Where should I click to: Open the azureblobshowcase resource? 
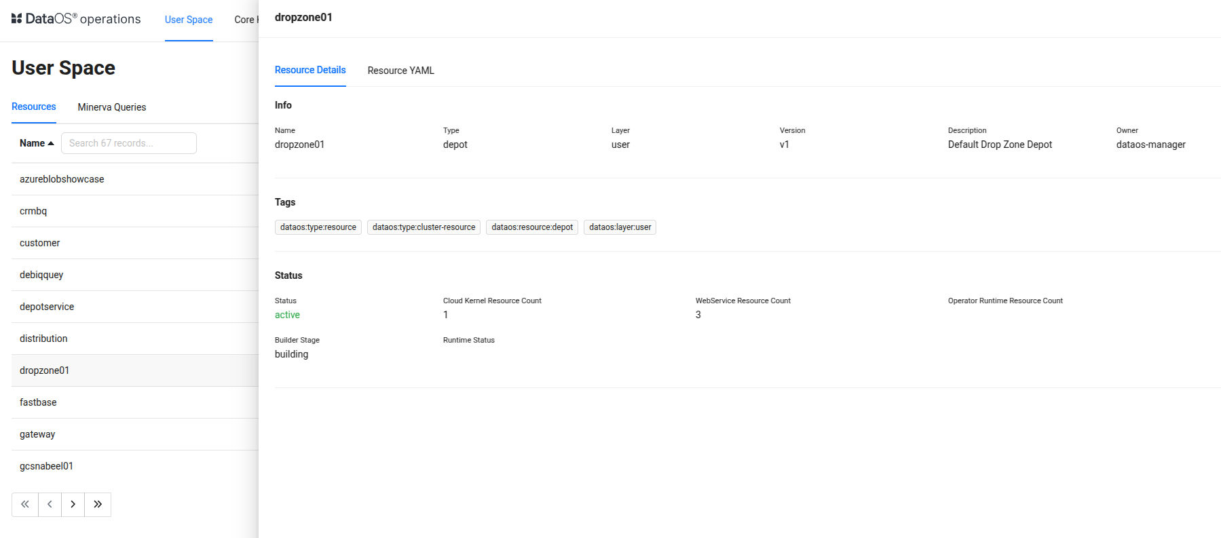(62, 179)
